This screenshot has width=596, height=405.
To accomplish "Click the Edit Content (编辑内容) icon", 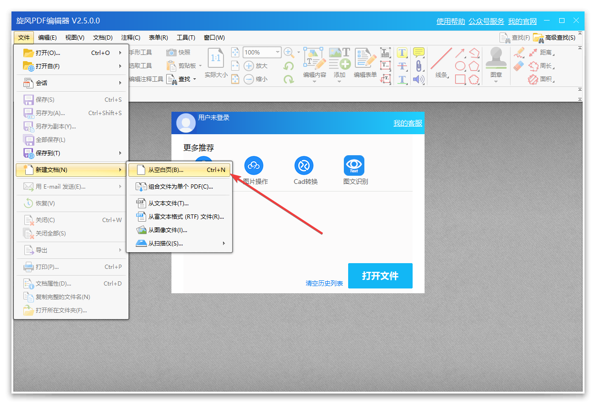I will (x=314, y=59).
